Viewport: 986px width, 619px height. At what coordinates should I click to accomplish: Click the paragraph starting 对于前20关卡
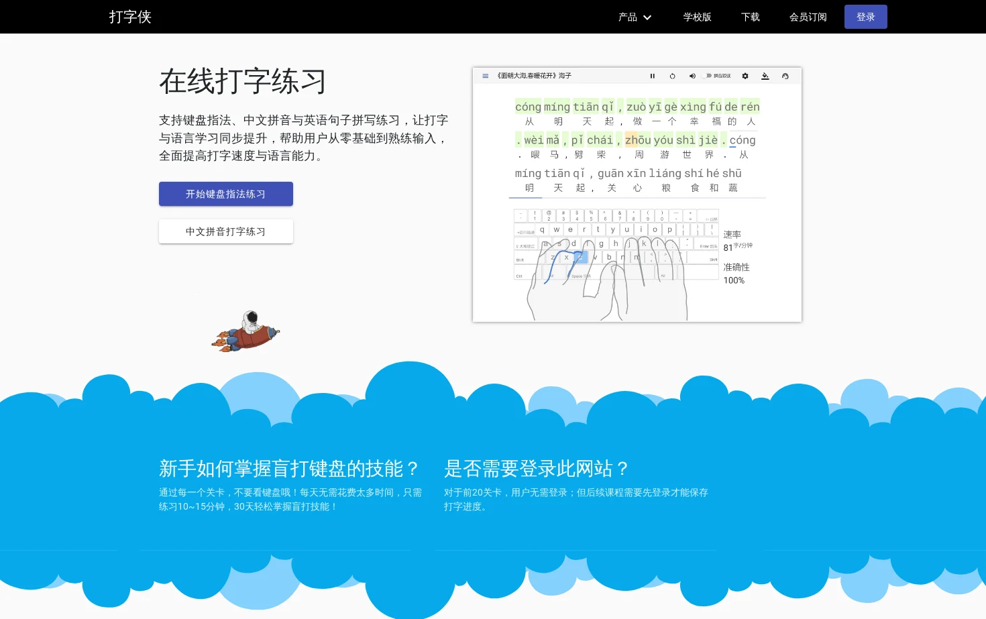click(576, 500)
